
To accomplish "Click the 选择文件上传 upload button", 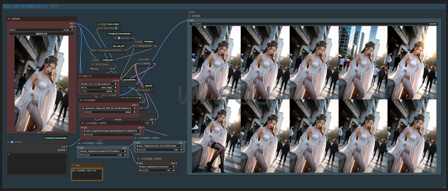I will 41,34.
